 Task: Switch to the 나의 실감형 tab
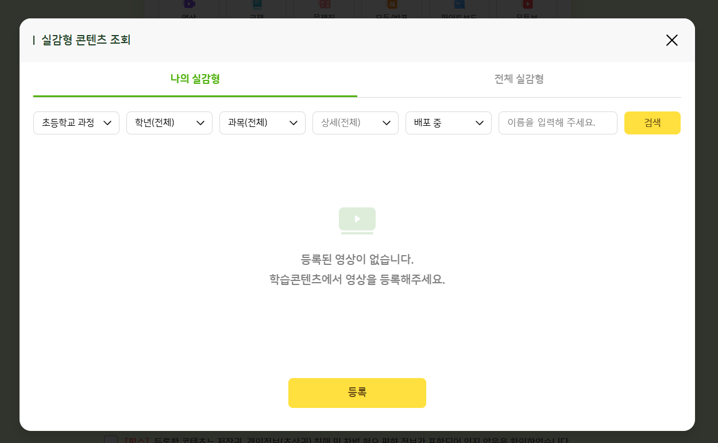pyautogui.click(x=195, y=79)
